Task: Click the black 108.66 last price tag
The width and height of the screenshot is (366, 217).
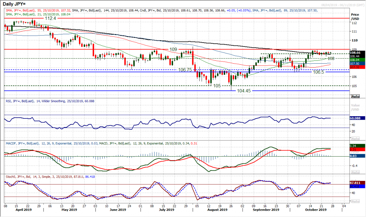Action: pyautogui.click(x=358, y=53)
